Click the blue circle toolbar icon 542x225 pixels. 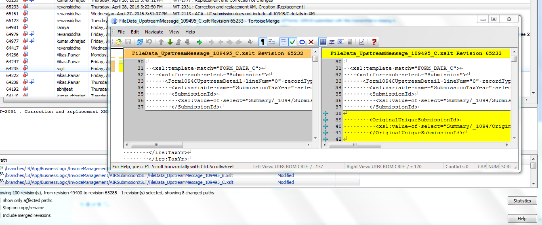pos(302,42)
